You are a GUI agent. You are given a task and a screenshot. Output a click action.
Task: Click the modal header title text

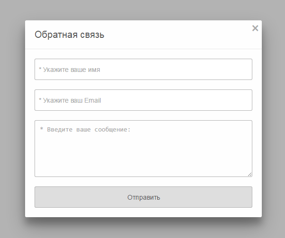pyautogui.click(x=70, y=35)
